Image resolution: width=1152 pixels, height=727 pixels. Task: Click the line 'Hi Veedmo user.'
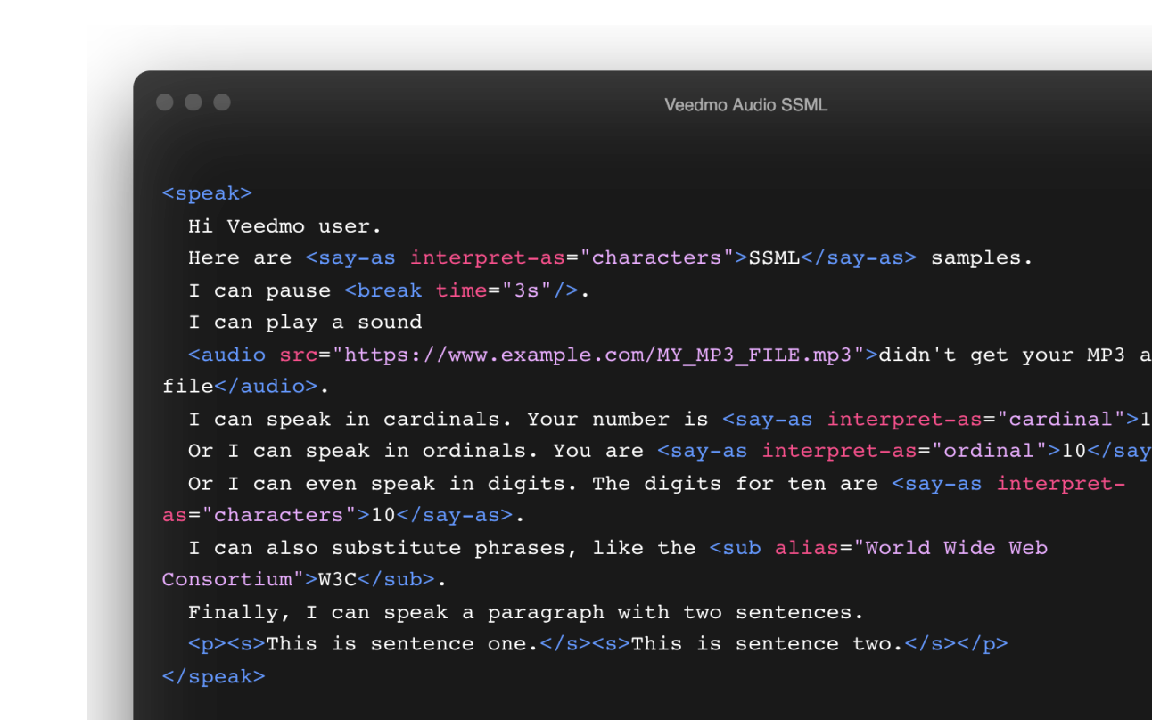click(285, 226)
